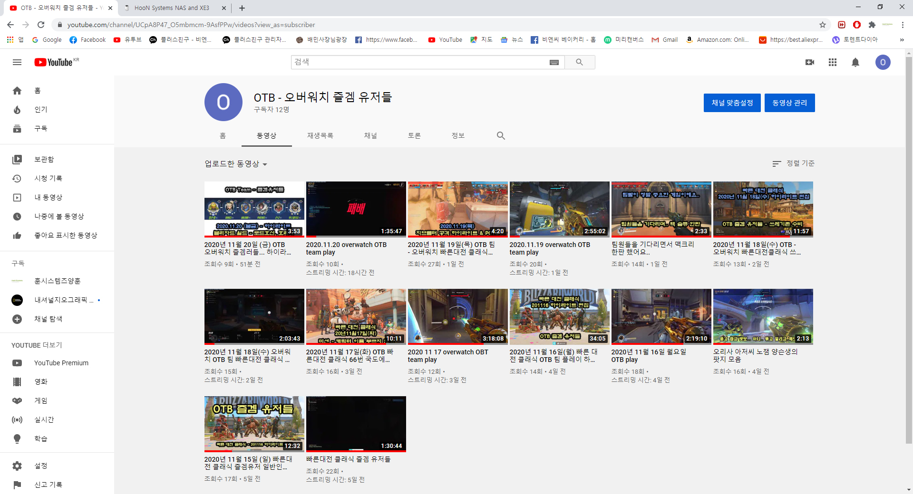Open Settings (설정) in sidebar
The width and height of the screenshot is (913, 494).
(57, 466)
